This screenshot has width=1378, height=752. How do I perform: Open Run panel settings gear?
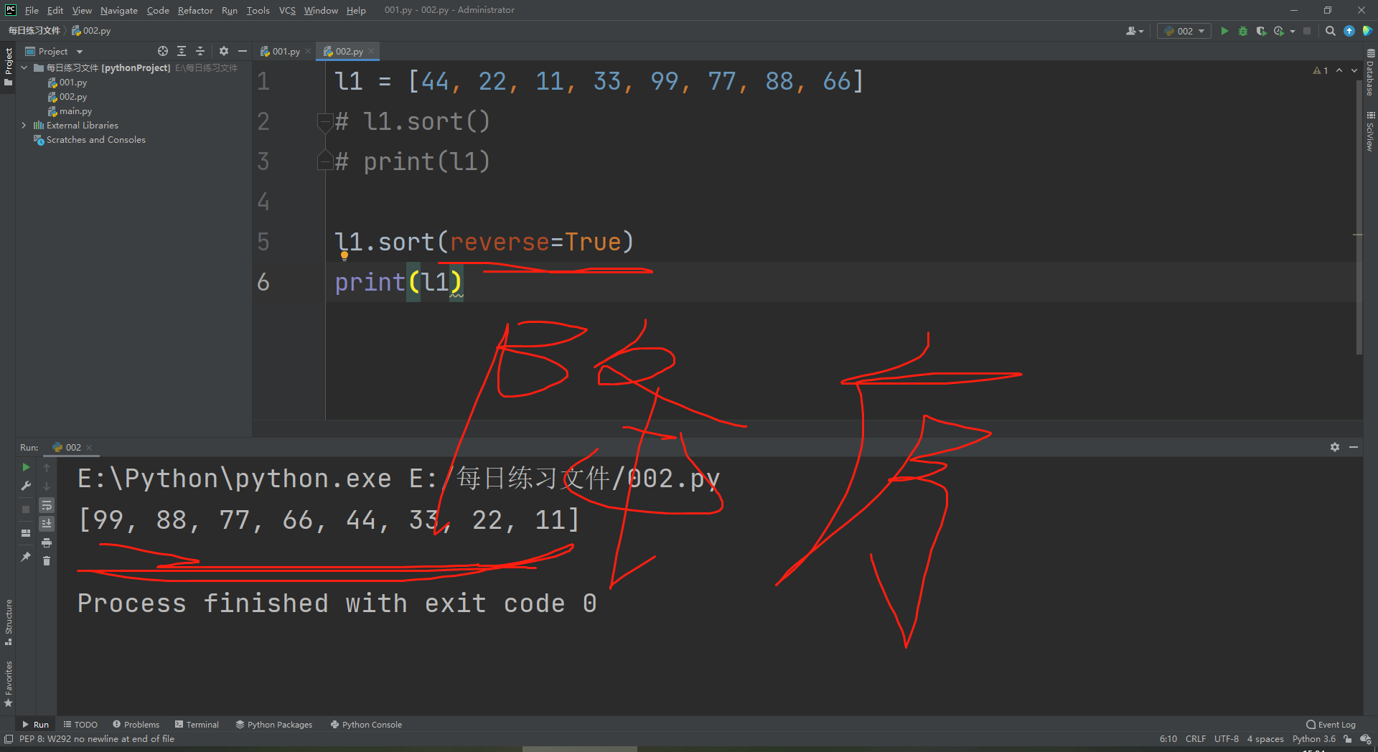[x=1335, y=447]
